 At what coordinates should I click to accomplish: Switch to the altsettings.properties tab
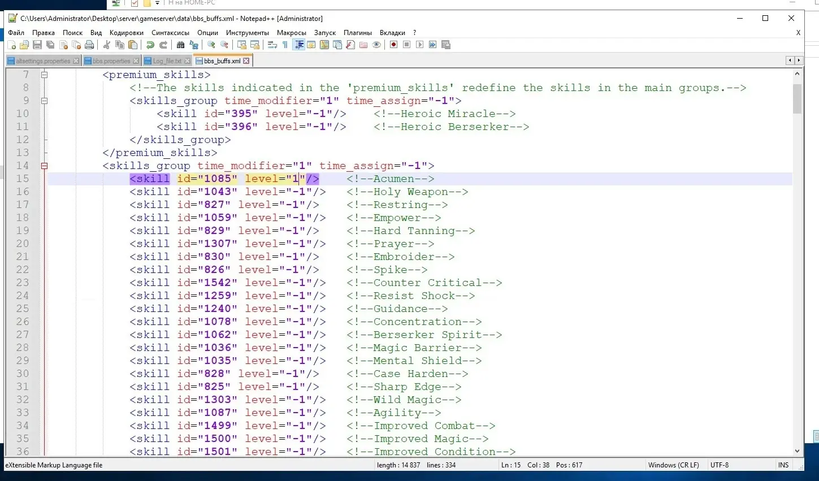click(x=43, y=61)
